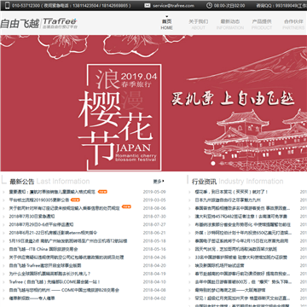The height and width of the screenshot is (307, 307).
Task: Open the 2018年7月29日0-6点 notice
Action: pos(41,224)
